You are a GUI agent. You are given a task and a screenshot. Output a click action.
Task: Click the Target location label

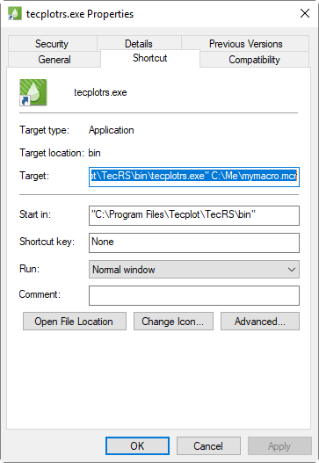coord(52,153)
